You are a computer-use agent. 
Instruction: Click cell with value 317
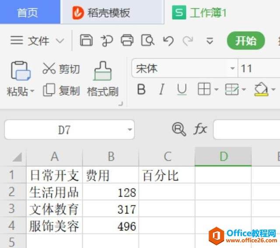click(111, 209)
